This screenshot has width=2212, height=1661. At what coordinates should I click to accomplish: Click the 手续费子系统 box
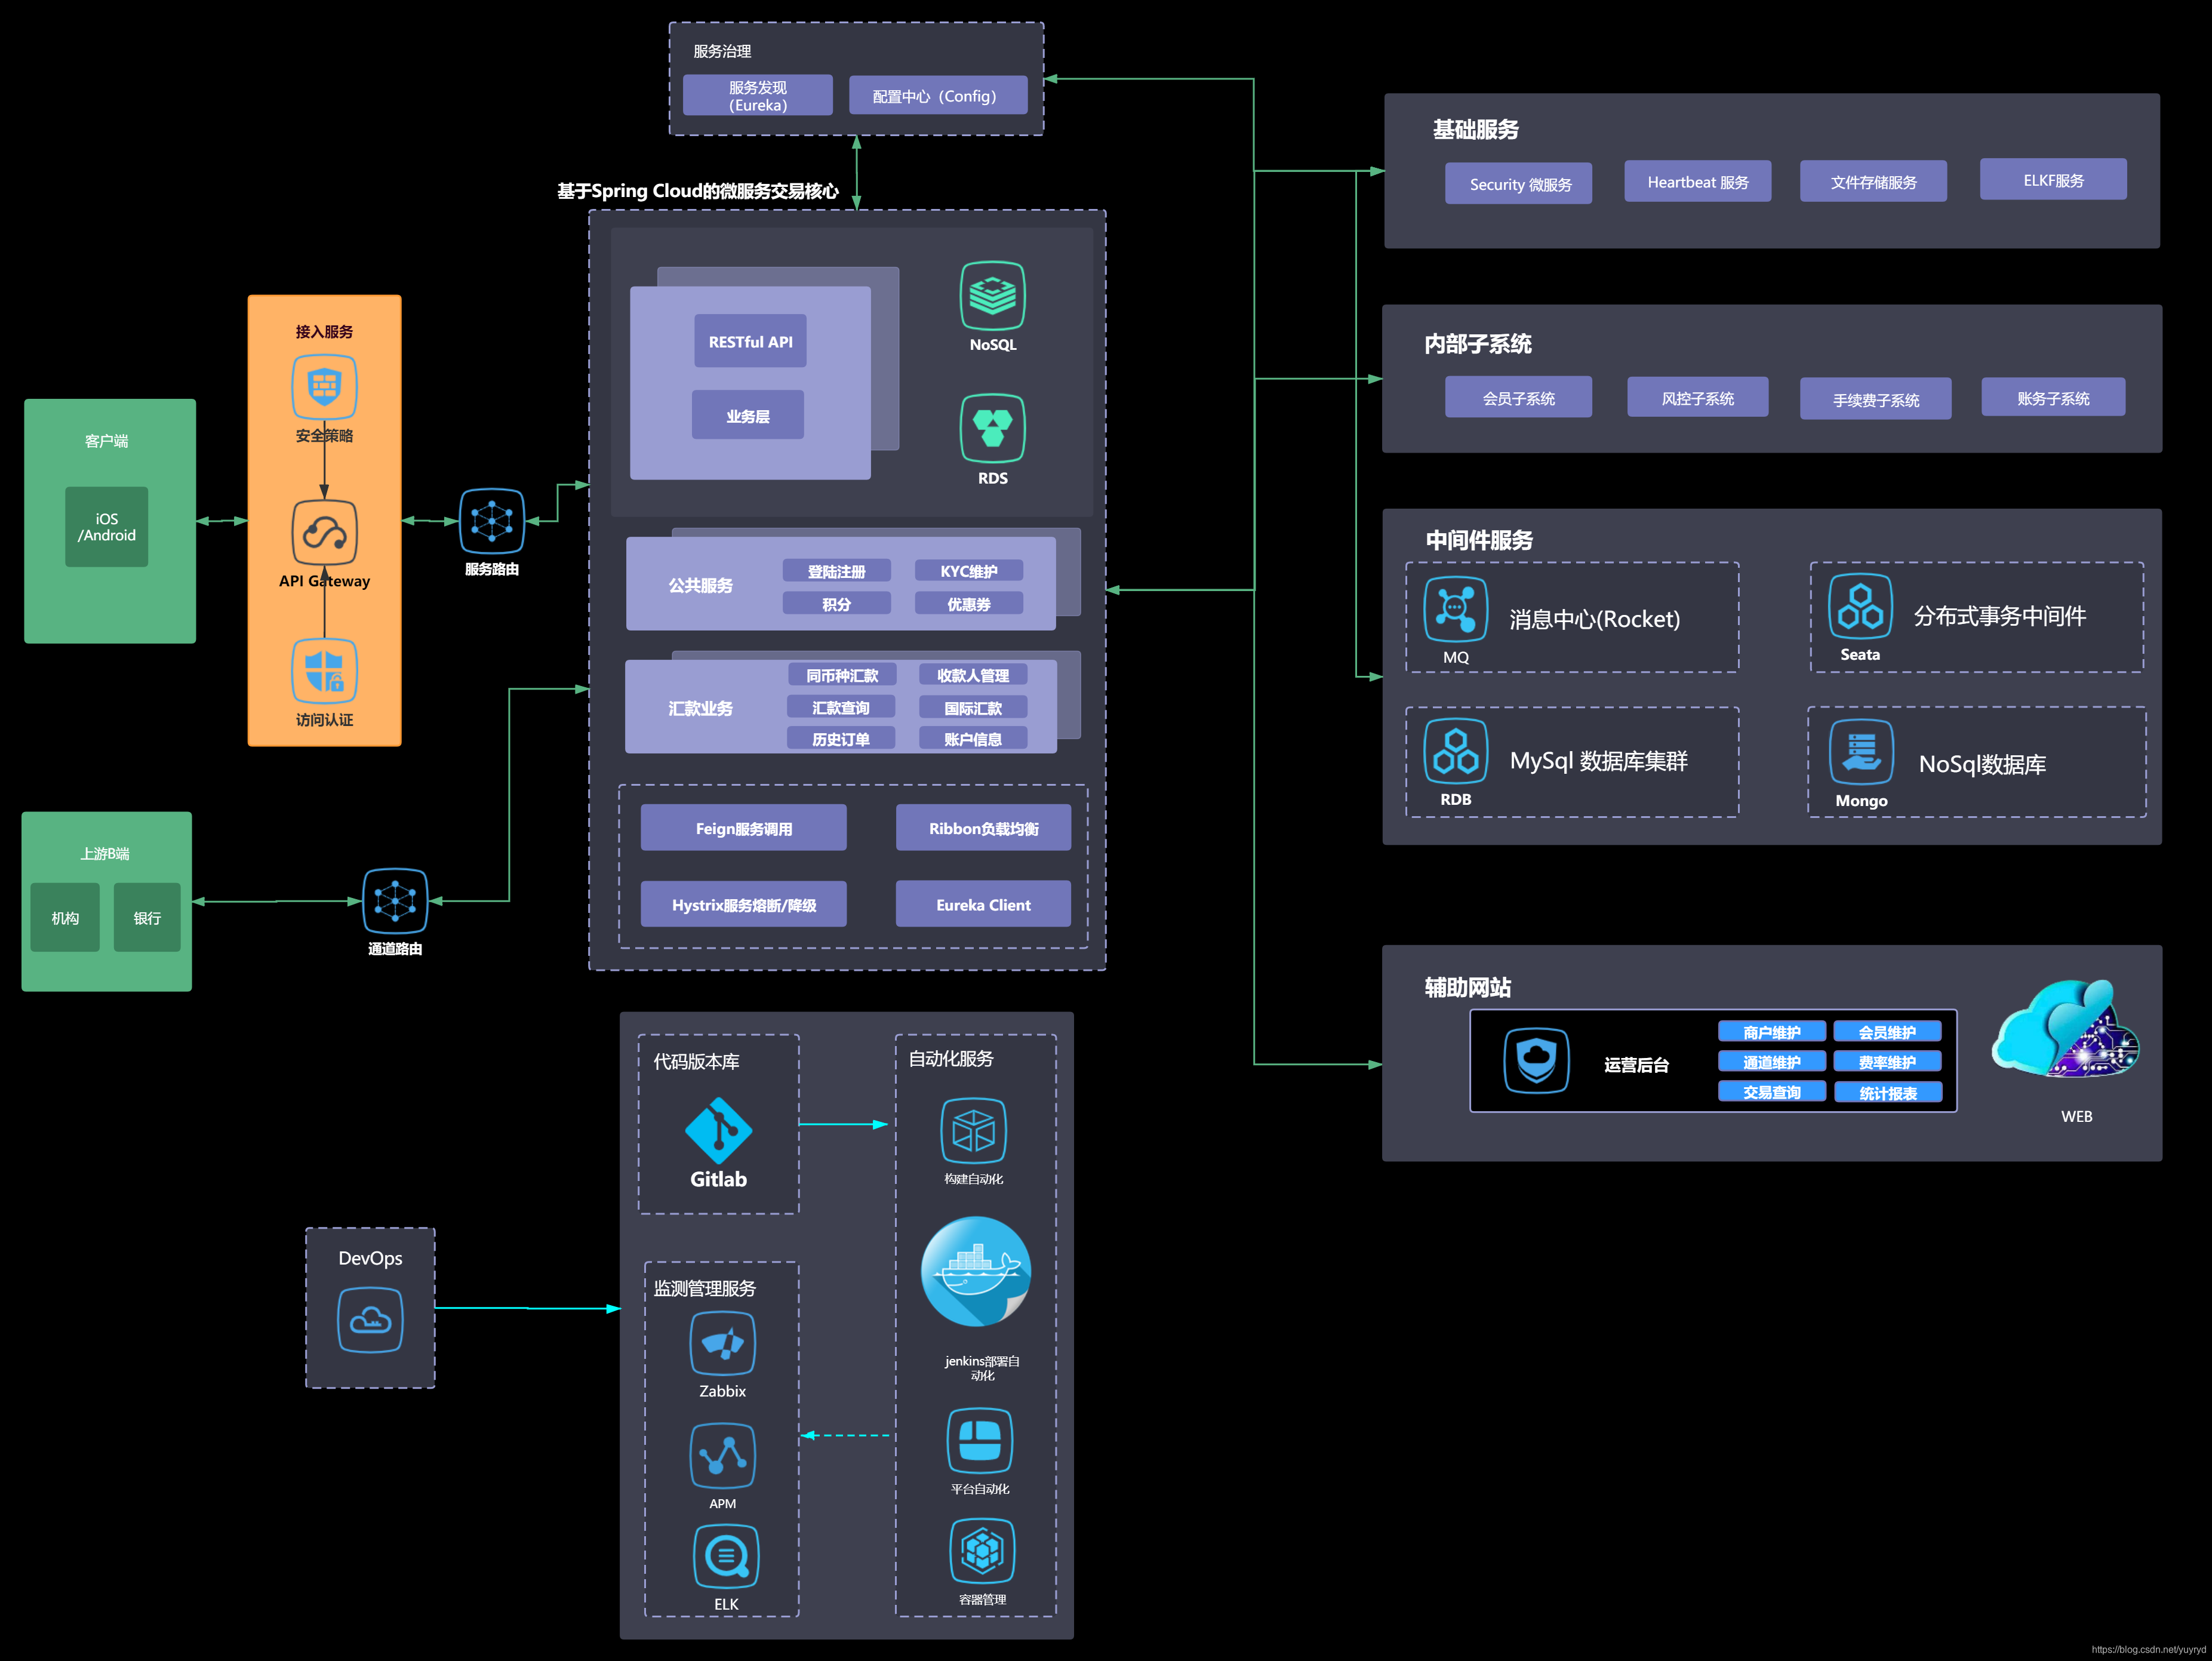(x=1876, y=399)
